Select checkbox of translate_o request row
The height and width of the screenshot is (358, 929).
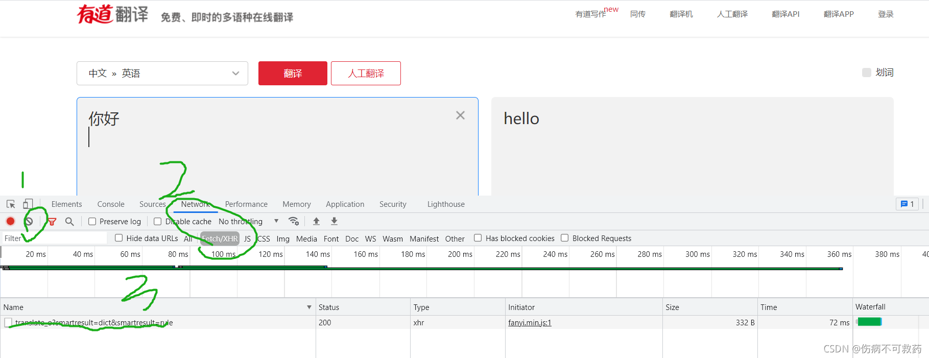pos(8,322)
